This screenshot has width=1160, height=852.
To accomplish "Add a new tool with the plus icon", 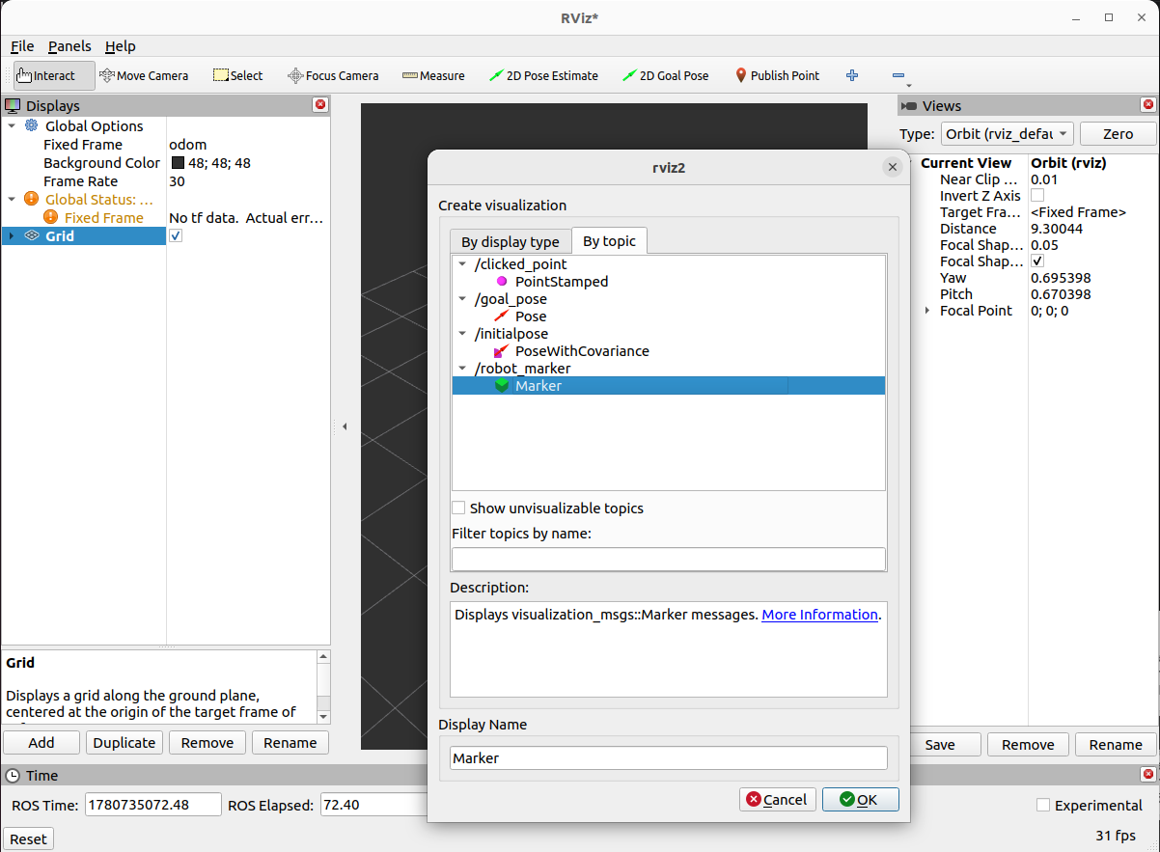I will pos(852,75).
